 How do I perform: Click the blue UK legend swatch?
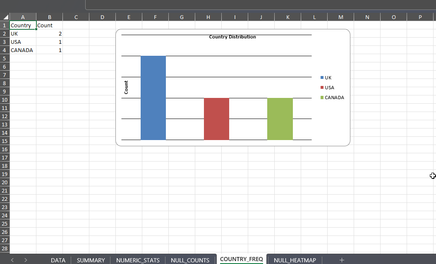(322, 78)
